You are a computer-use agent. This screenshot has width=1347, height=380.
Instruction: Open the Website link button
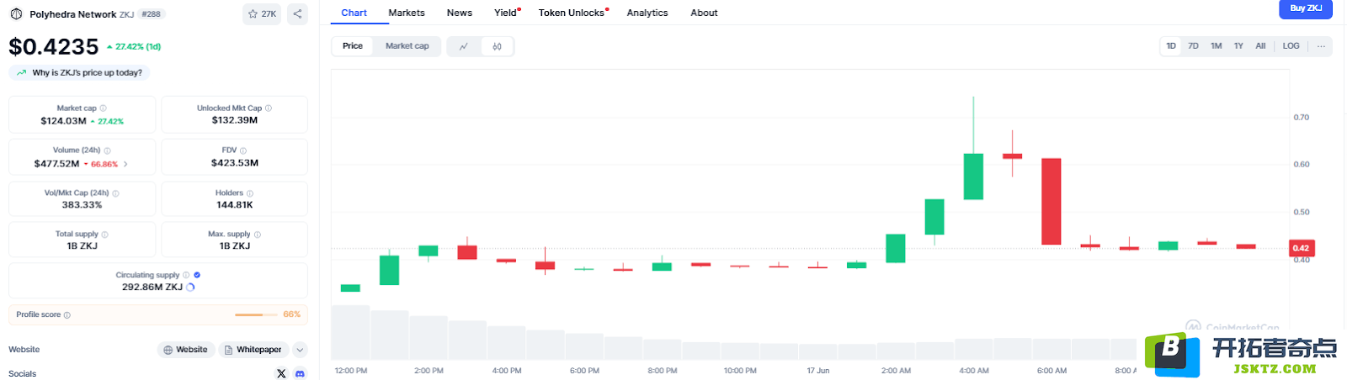point(185,350)
